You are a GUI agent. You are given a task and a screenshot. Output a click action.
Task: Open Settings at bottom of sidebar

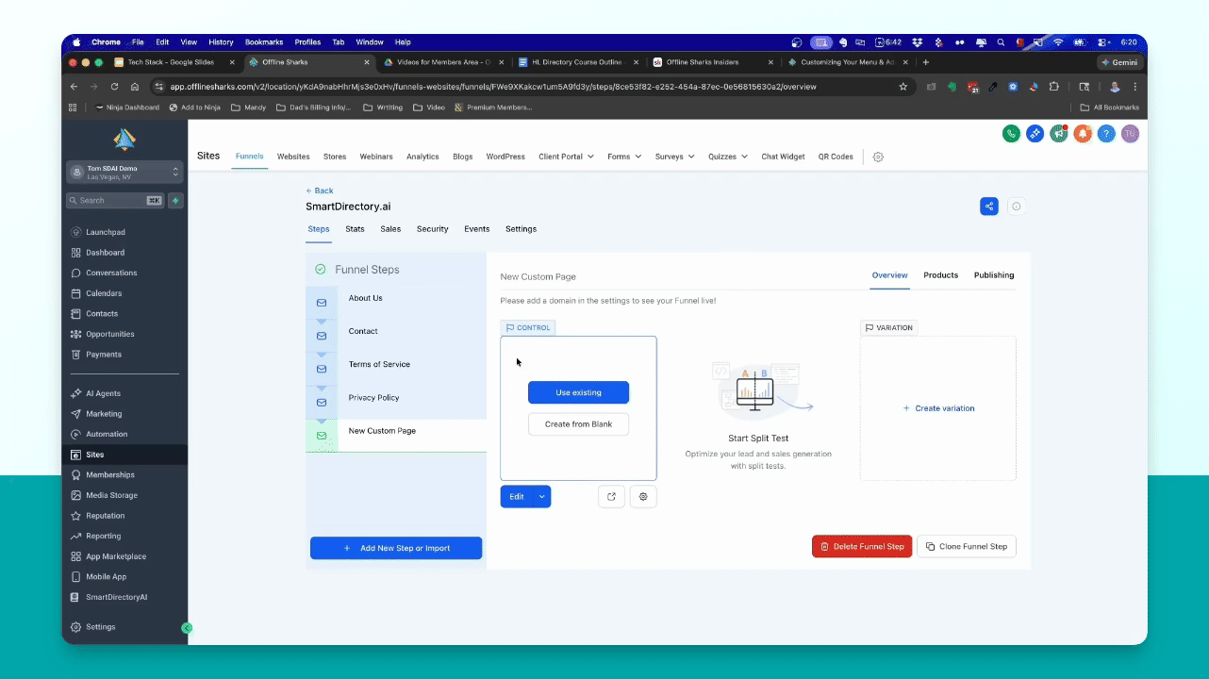click(x=100, y=627)
